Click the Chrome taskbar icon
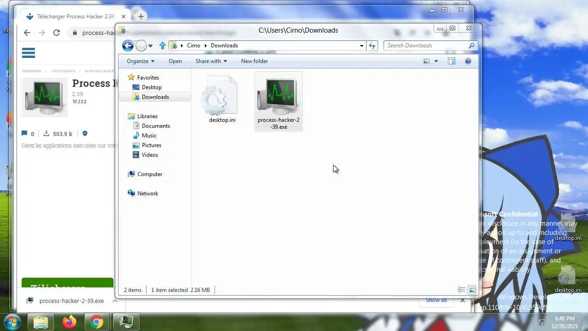The width and height of the screenshot is (588, 331). tap(96, 321)
